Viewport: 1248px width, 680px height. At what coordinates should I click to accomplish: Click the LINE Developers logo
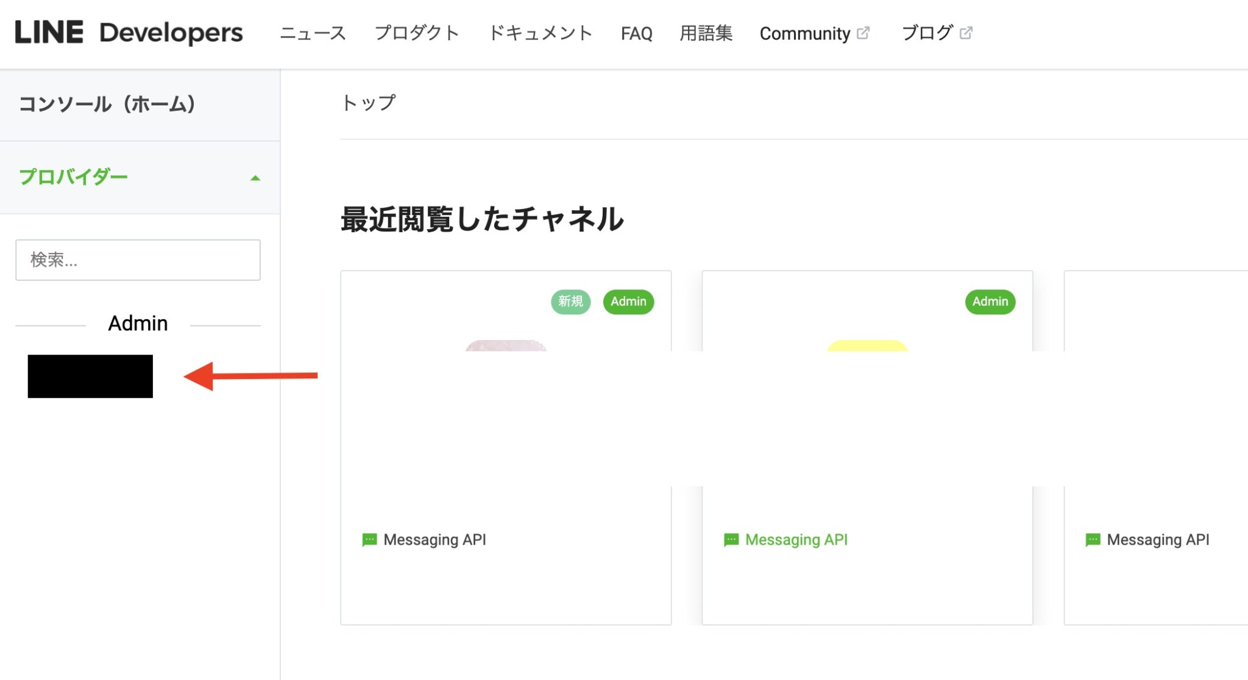point(128,33)
